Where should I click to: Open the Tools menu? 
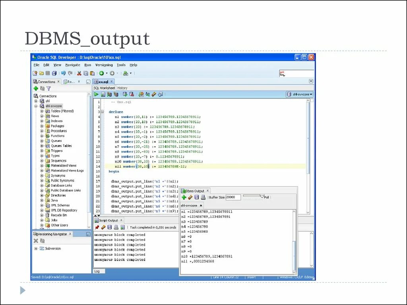[121, 65]
